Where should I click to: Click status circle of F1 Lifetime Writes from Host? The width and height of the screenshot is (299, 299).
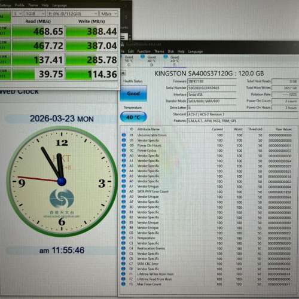[x=123, y=274]
